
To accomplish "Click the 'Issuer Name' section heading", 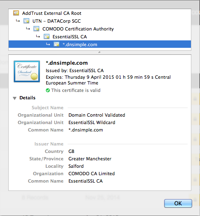I will (x=49, y=144).
